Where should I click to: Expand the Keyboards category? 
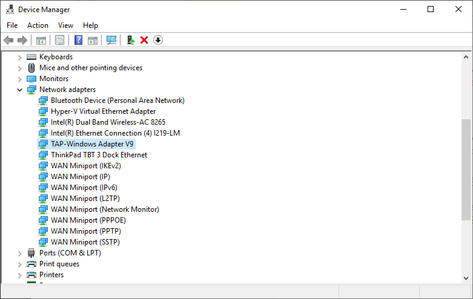(x=19, y=57)
